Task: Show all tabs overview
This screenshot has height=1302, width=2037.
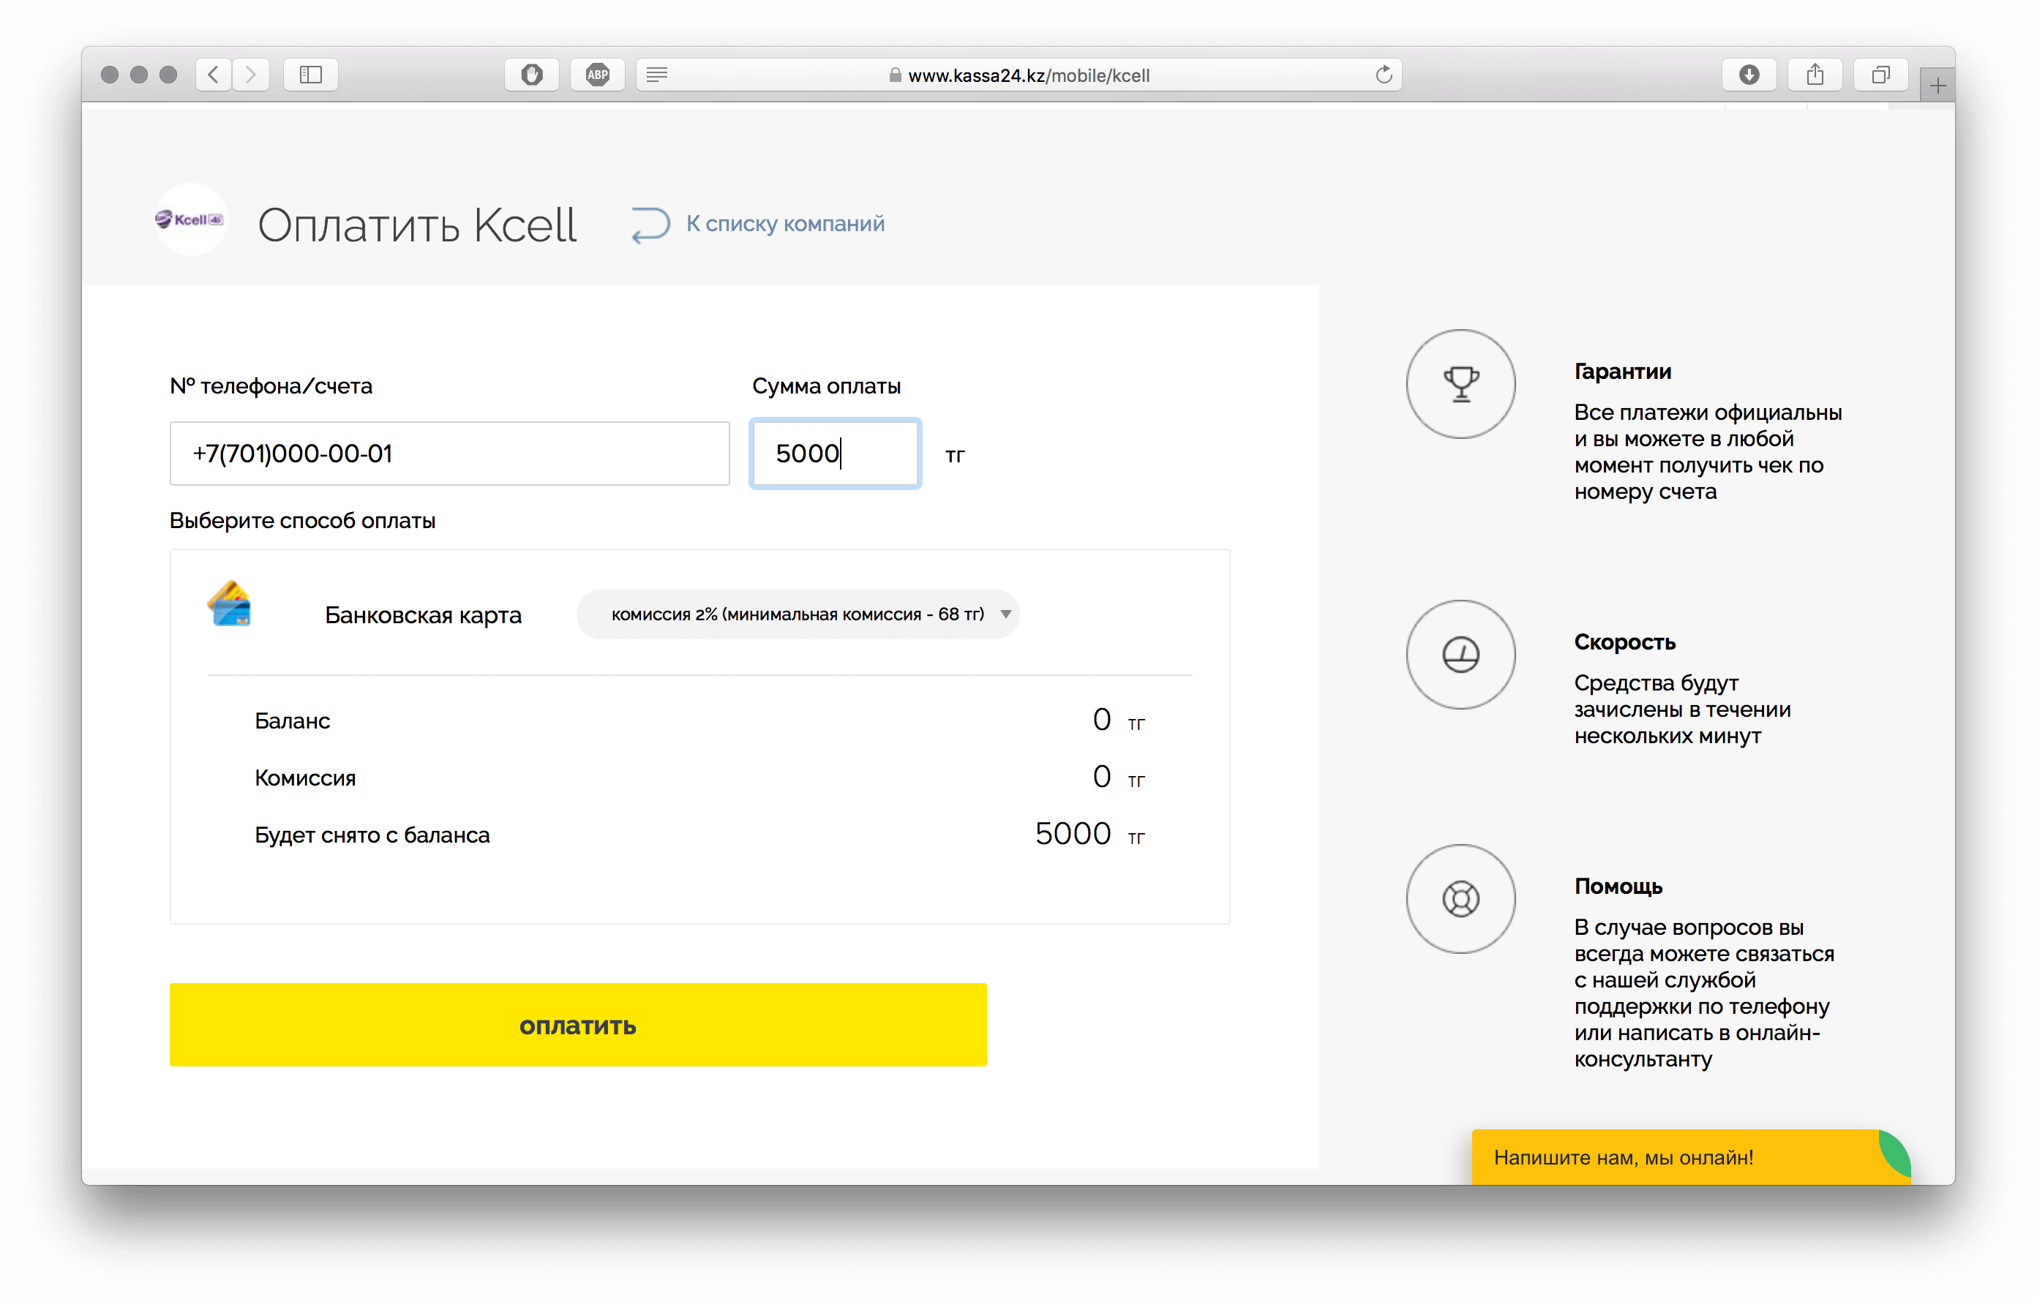Action: tap(1880, 75)
